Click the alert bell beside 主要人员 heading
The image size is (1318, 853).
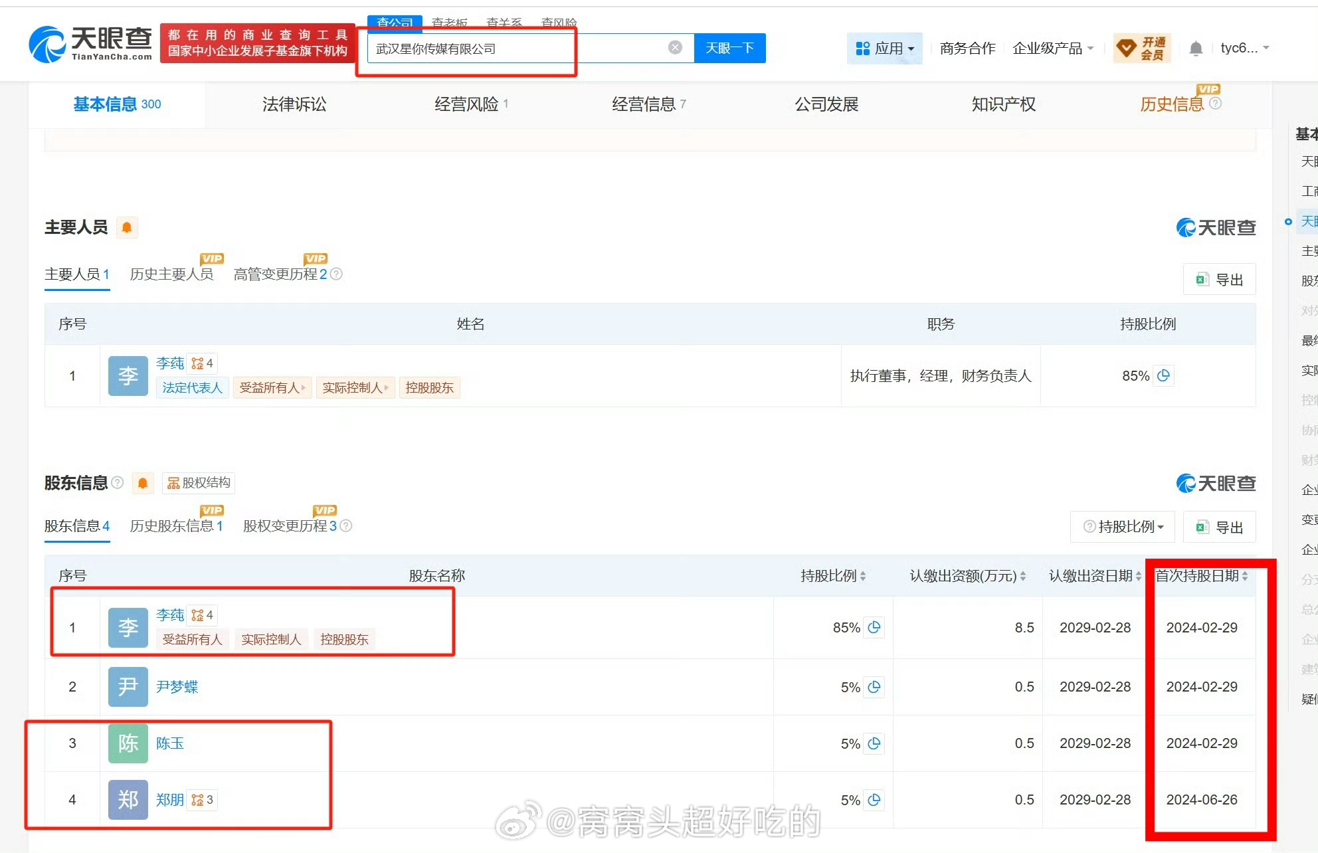tap(127, 228)
